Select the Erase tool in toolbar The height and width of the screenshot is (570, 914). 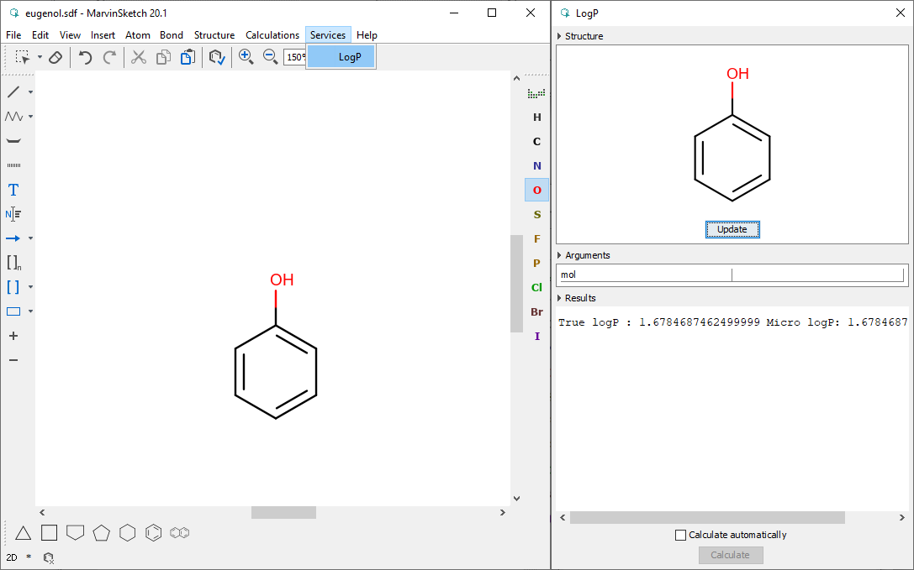point(55,57)
